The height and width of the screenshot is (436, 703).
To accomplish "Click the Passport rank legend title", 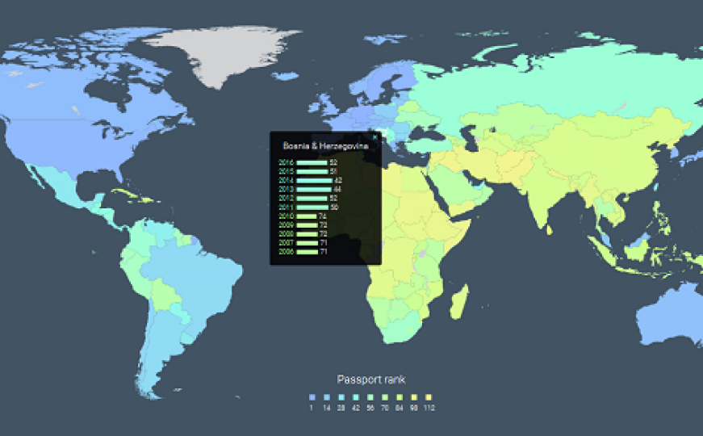I will (370, 379).
